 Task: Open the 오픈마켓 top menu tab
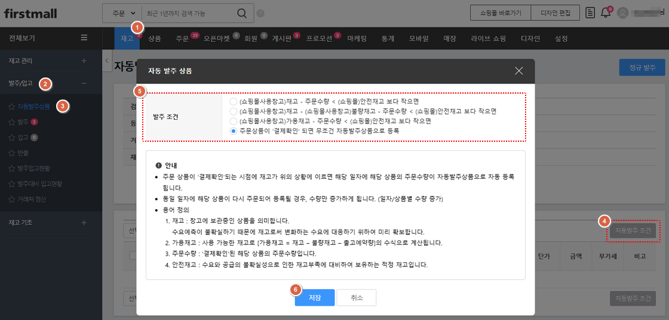(217, 39)
